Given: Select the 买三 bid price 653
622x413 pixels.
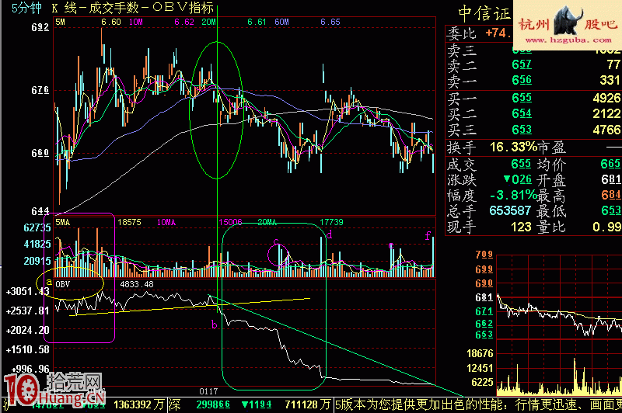Looking at the screenshot, I should (x=522, y=130).
